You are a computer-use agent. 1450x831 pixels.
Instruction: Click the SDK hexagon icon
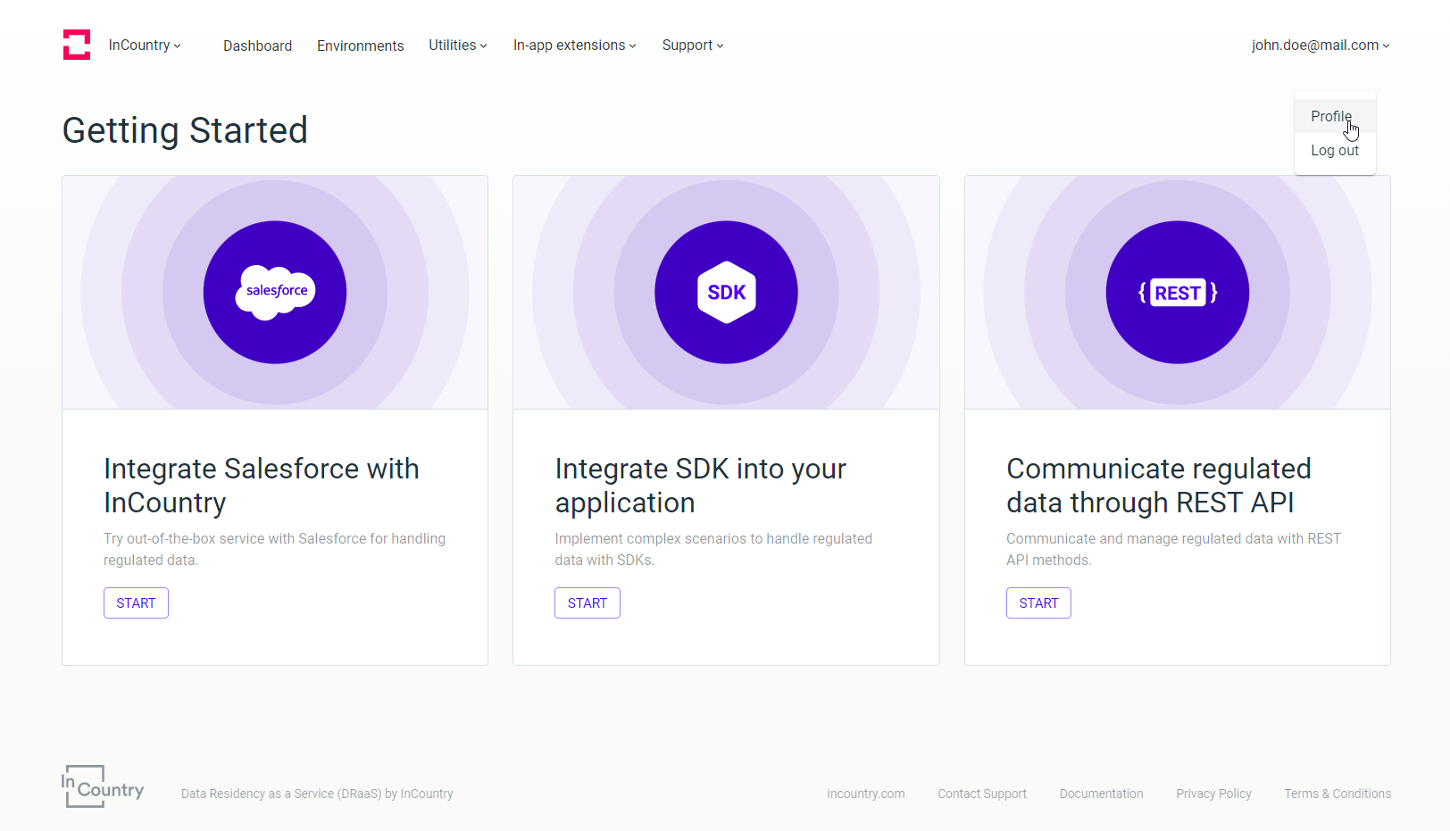pos(727,292)
